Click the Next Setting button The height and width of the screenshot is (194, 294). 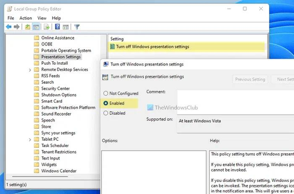[x=283, y=79]
